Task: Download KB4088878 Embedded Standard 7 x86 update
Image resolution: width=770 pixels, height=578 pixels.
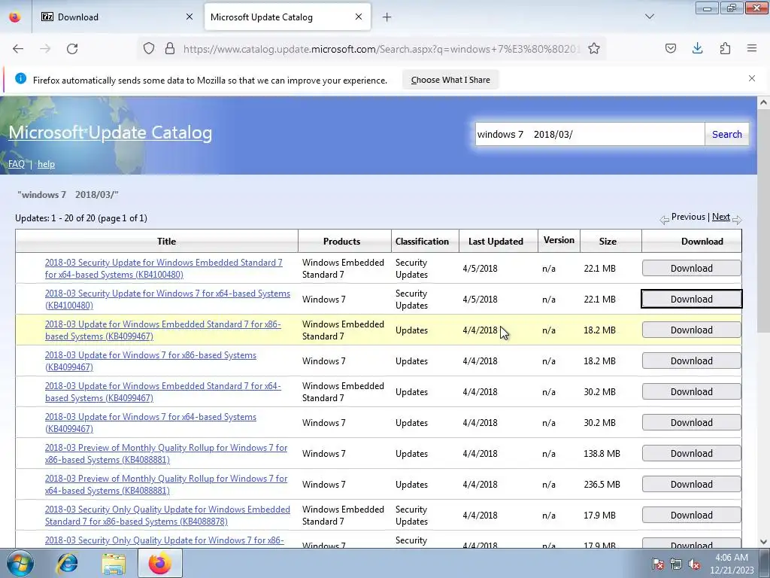Action: pos(692,515)
